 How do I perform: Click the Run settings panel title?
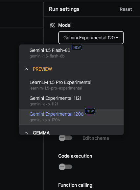(x=64, y=9)
